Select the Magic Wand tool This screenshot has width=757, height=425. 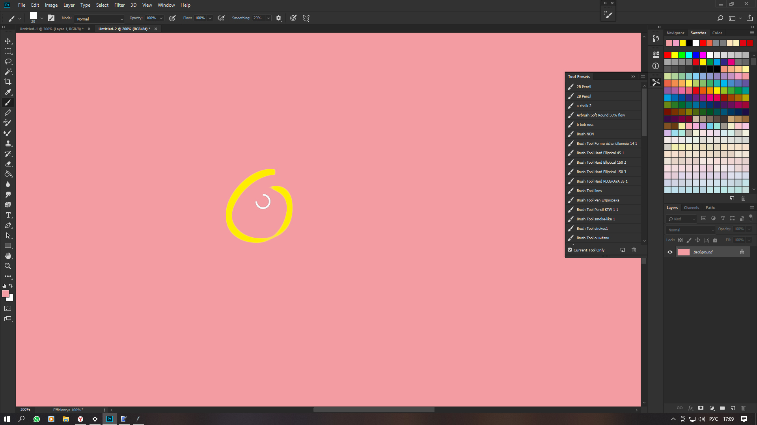8,72
